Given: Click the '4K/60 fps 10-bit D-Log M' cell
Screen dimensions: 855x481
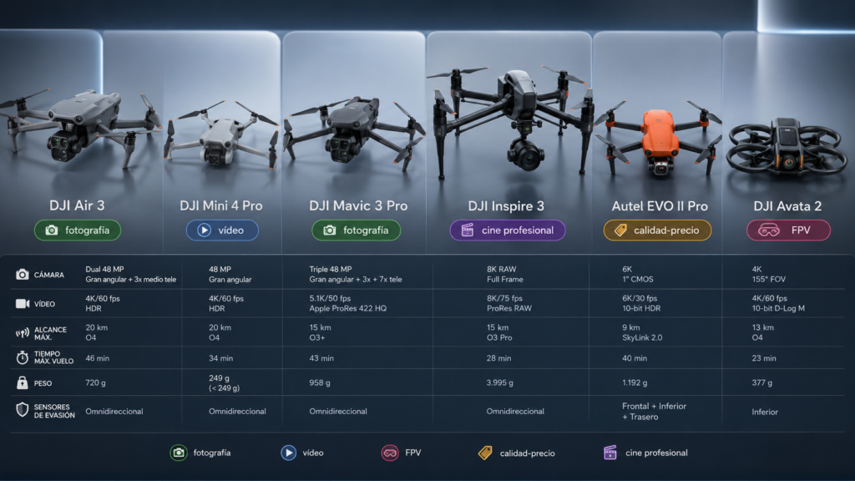Looking at the screenshot, I should (x=778, y=303).
